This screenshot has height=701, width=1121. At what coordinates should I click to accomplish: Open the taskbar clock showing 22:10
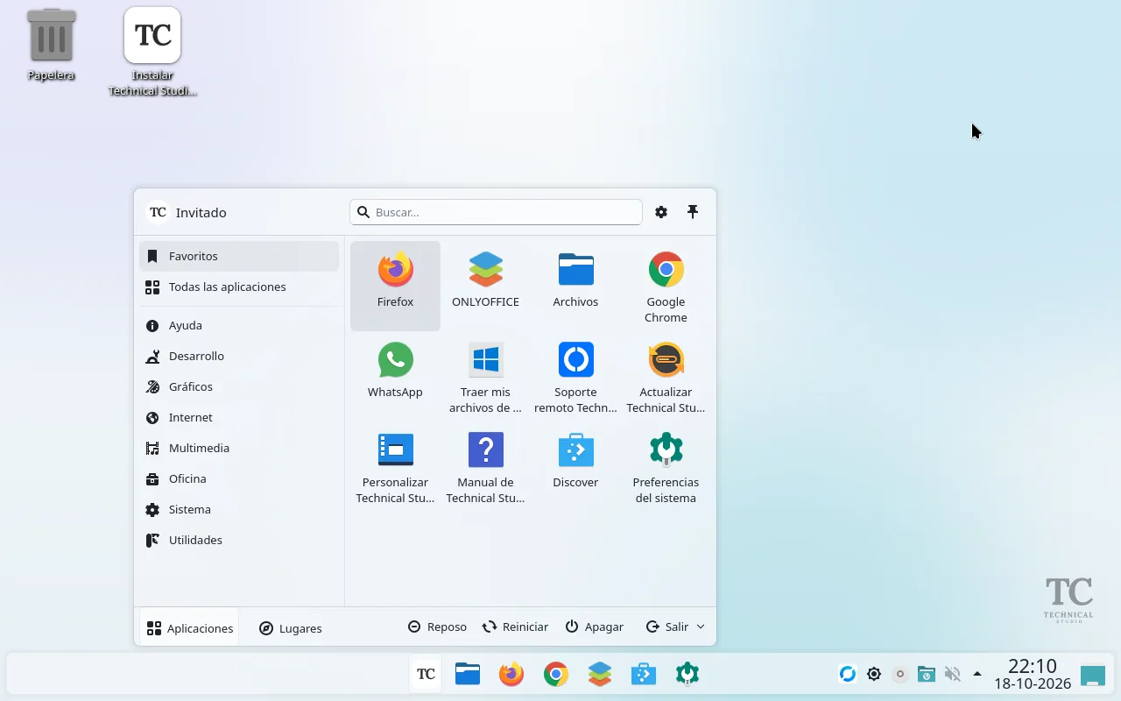(1033, 674)
